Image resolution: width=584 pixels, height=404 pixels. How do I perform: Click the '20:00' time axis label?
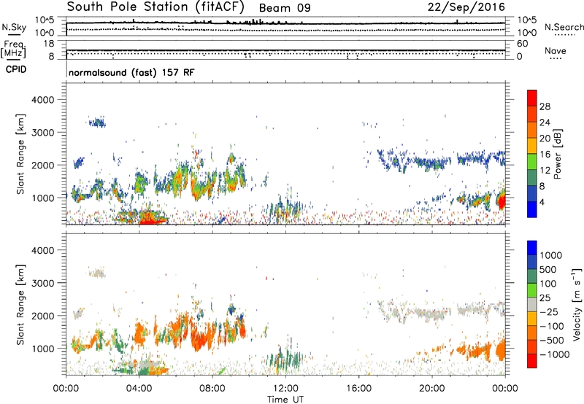[x=432, y=389]
